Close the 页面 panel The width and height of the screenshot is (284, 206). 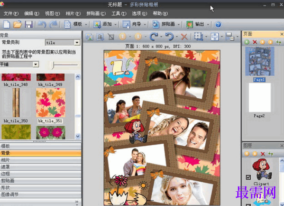click(x=282, y=34)
